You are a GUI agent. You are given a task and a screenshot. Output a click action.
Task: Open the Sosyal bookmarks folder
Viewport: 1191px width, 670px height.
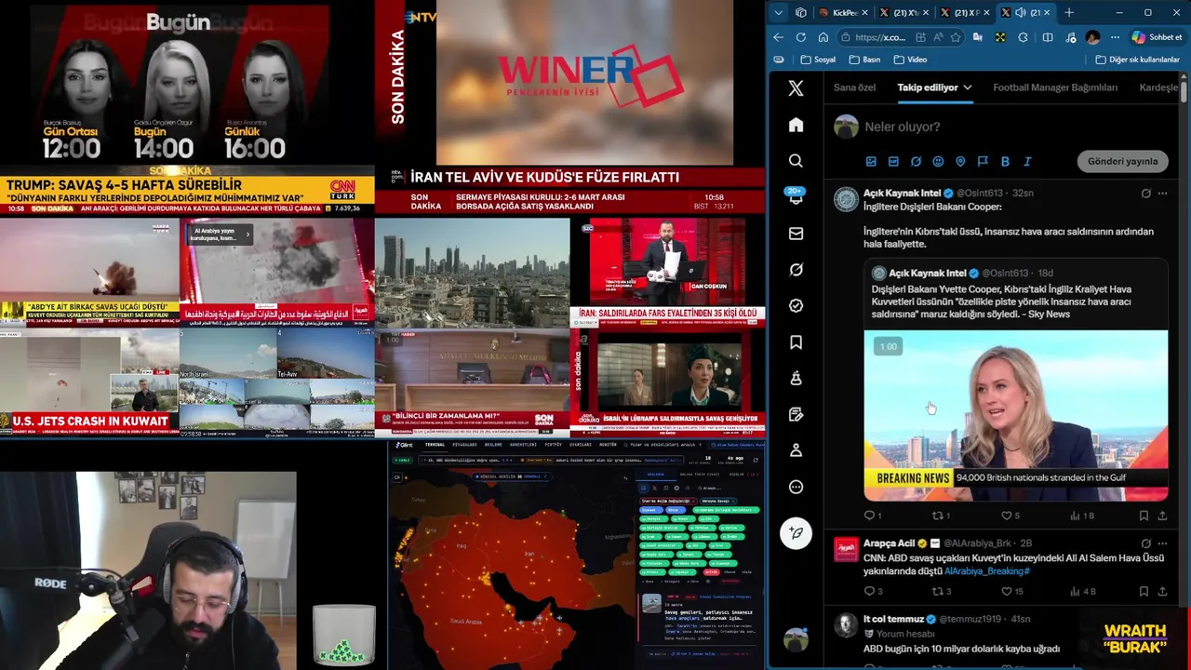[818, 60]
